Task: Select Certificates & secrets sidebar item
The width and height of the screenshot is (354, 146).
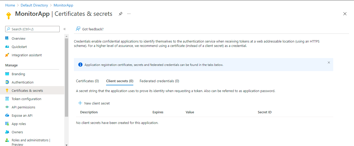Action: 32,91
